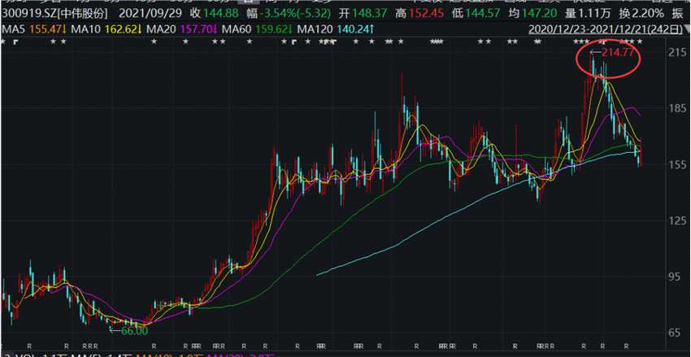Click the rightmost R marker along bottom
Screen dimensions: 691x357
point(626,345)
